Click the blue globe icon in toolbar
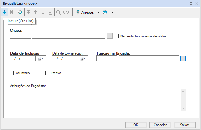The image size is (201, 130). (105, 13)
